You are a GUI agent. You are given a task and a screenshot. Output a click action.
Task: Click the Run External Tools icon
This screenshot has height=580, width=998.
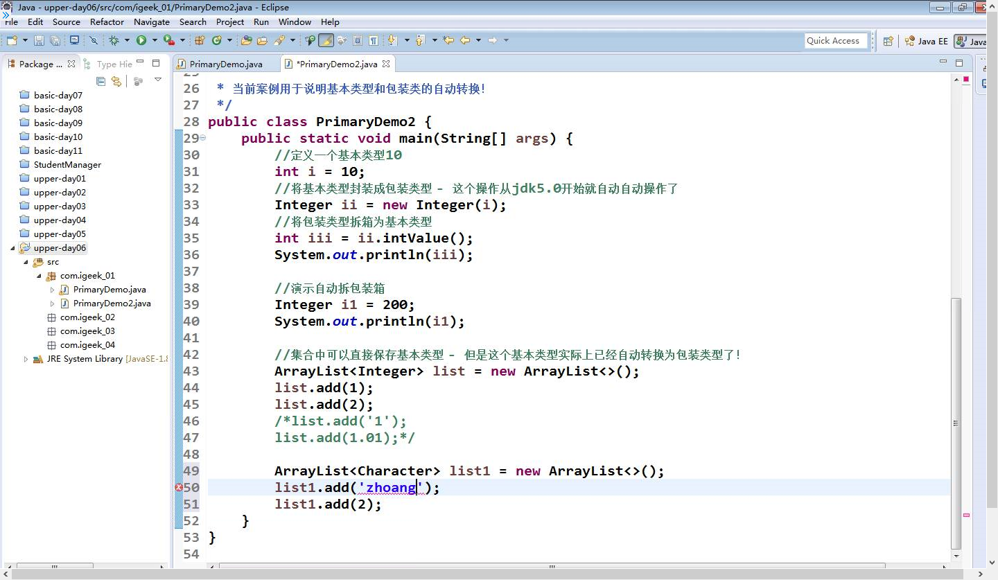pyautogui.click(x=168, y=40)
